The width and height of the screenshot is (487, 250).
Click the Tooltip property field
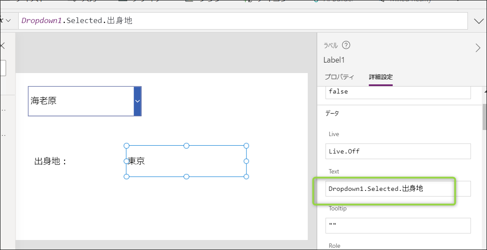(x=398, y=226)
